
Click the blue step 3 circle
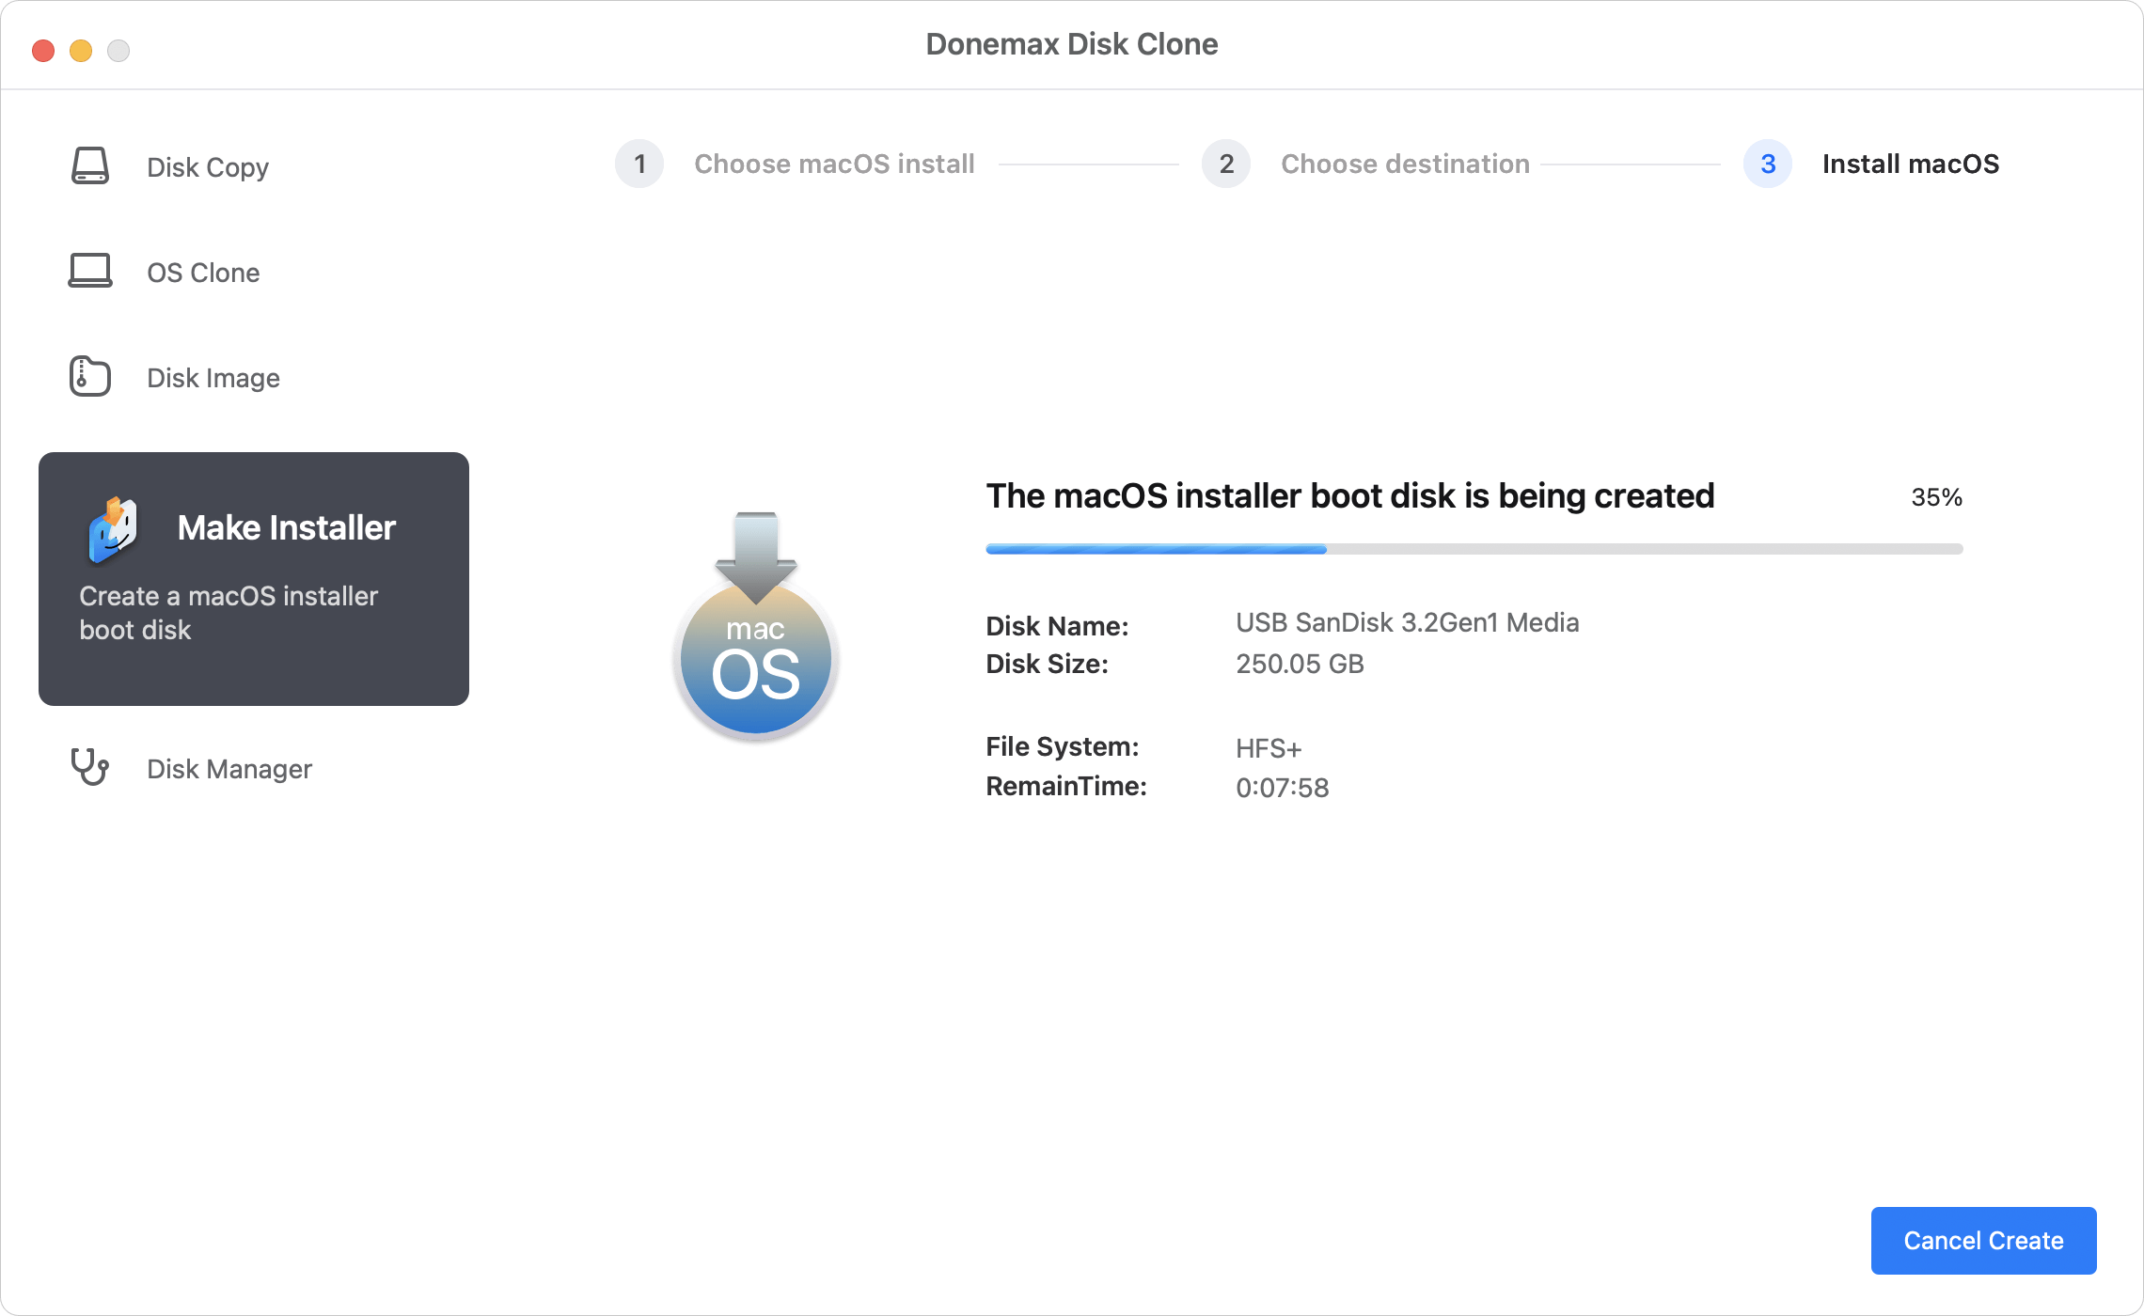pyautogui.click(x=1767, y=164)
